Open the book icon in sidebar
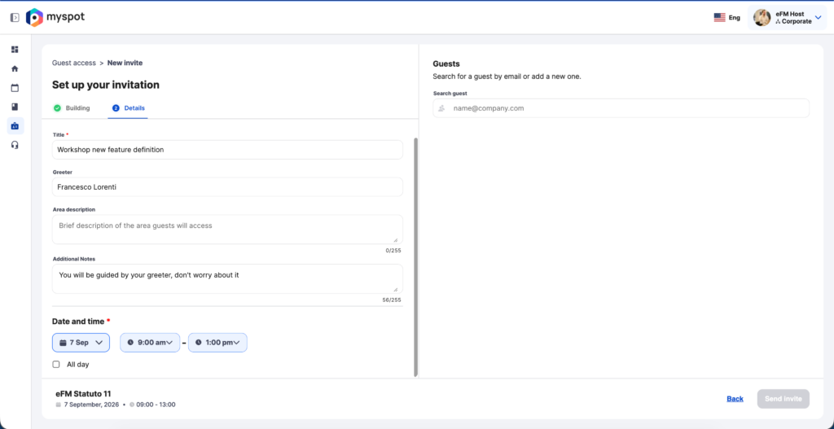The image size is (834, 429). click(15, 107)
